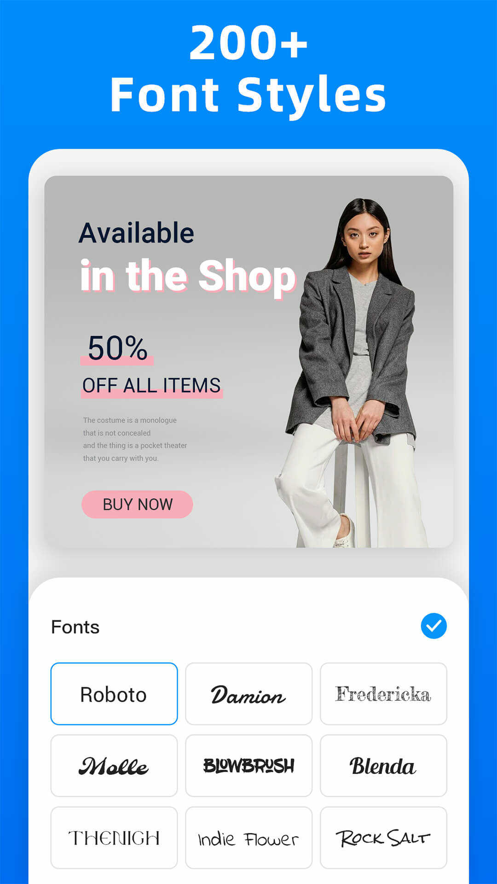Select the Molle script font
Viewport: 497px width, 884px height.
click(114, 766)
